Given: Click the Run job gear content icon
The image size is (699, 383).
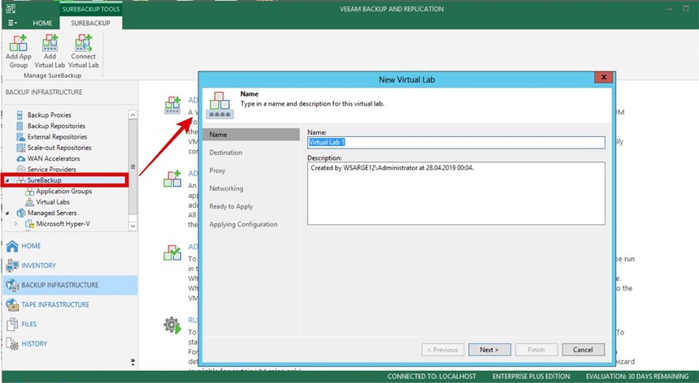Looking at the screenshot, I should pyautogui.click(x=172, y=325).
